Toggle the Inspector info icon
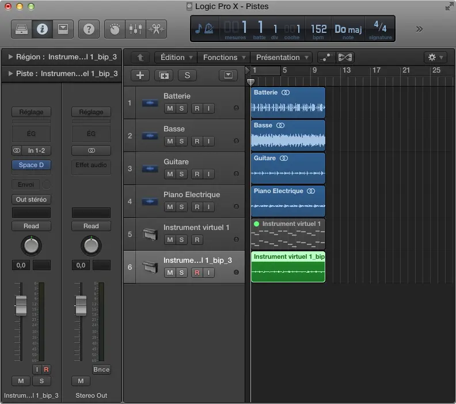Screen dimensions: 456x404 click(42, 29)
